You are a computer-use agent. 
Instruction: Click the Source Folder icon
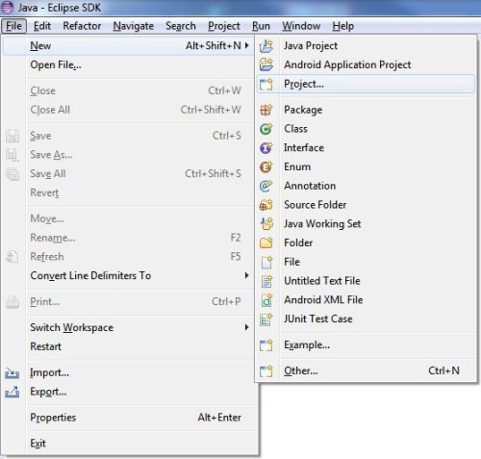[x=266, y=205]
